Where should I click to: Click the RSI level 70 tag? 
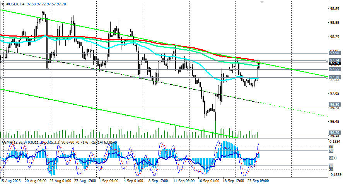click(x=331, y=151)
